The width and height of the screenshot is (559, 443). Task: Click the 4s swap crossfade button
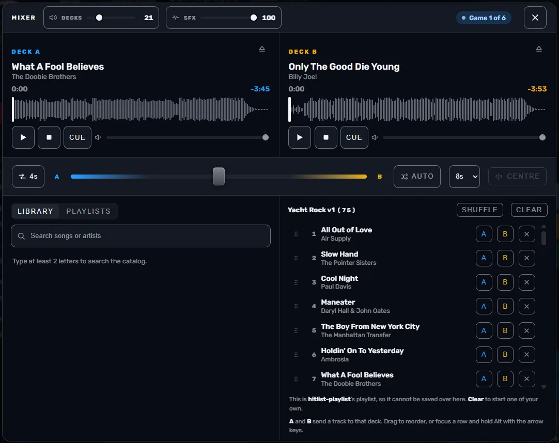point(28,177)
